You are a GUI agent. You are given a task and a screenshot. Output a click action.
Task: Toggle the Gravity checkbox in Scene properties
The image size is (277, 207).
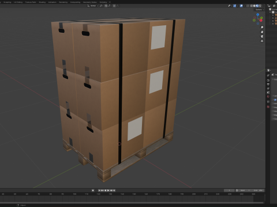point(275,99)
